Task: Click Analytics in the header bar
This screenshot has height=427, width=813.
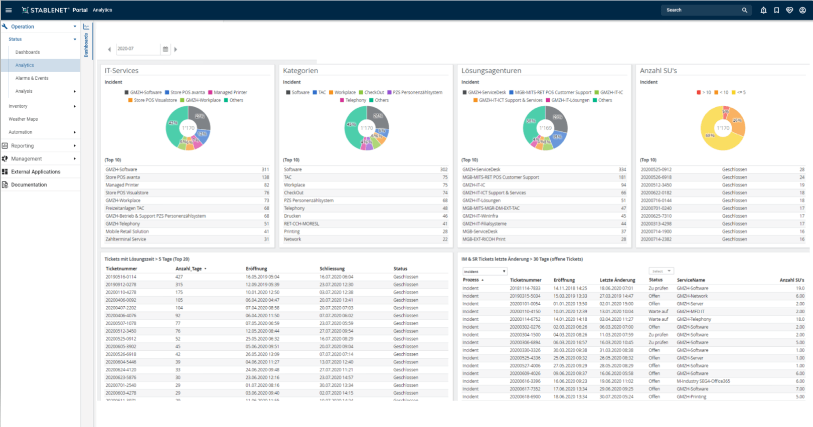Action: point(102,10)
